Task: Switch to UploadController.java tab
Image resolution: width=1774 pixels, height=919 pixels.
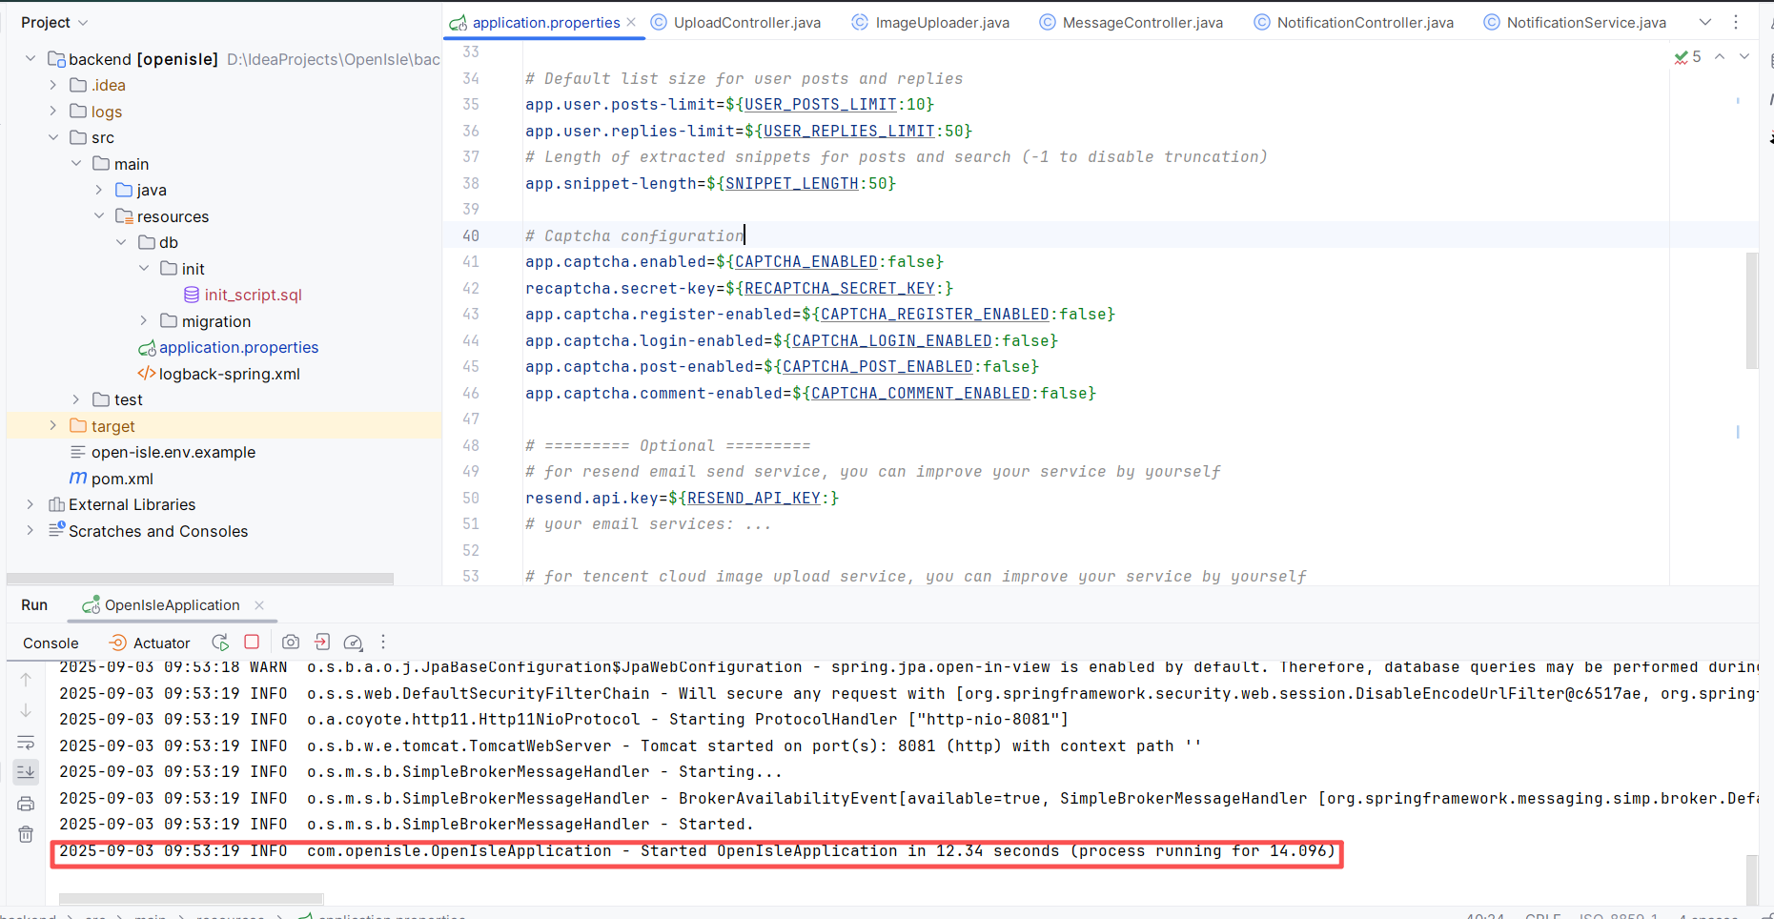Action: tap(745, 22)
